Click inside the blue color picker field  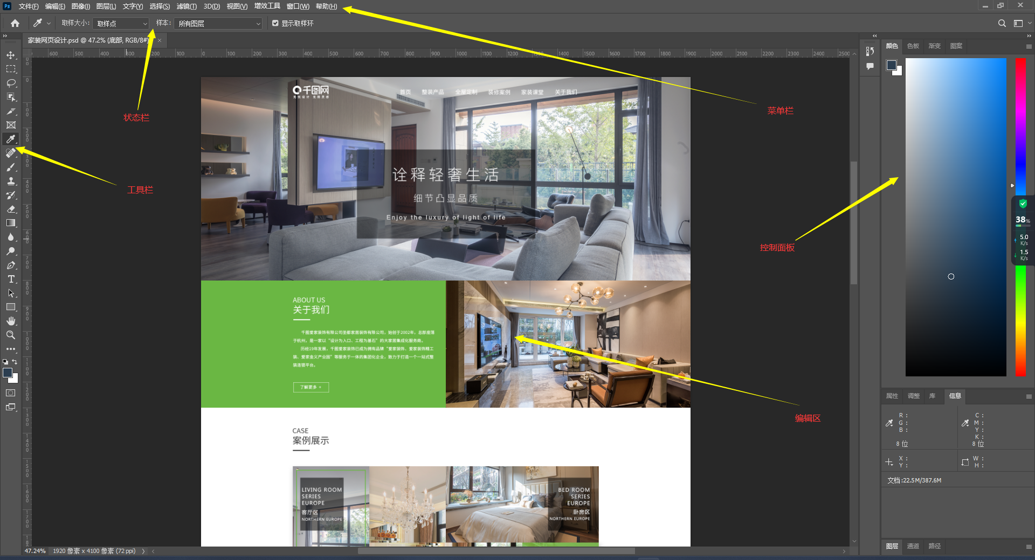click(x=956, y=217)
